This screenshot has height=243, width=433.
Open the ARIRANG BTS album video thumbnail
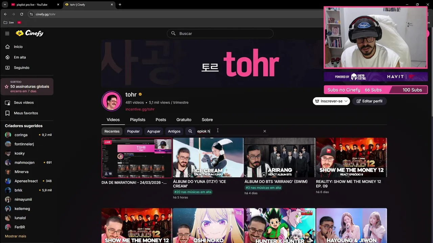280,158
